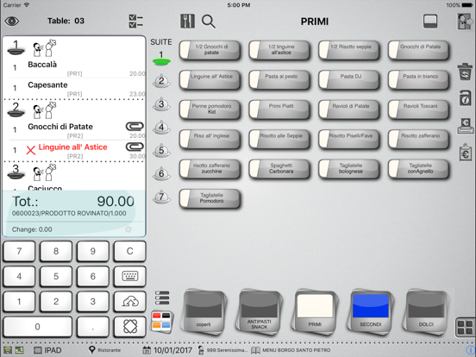
Task: Tap the decimal point key
Action: [92, 327]
